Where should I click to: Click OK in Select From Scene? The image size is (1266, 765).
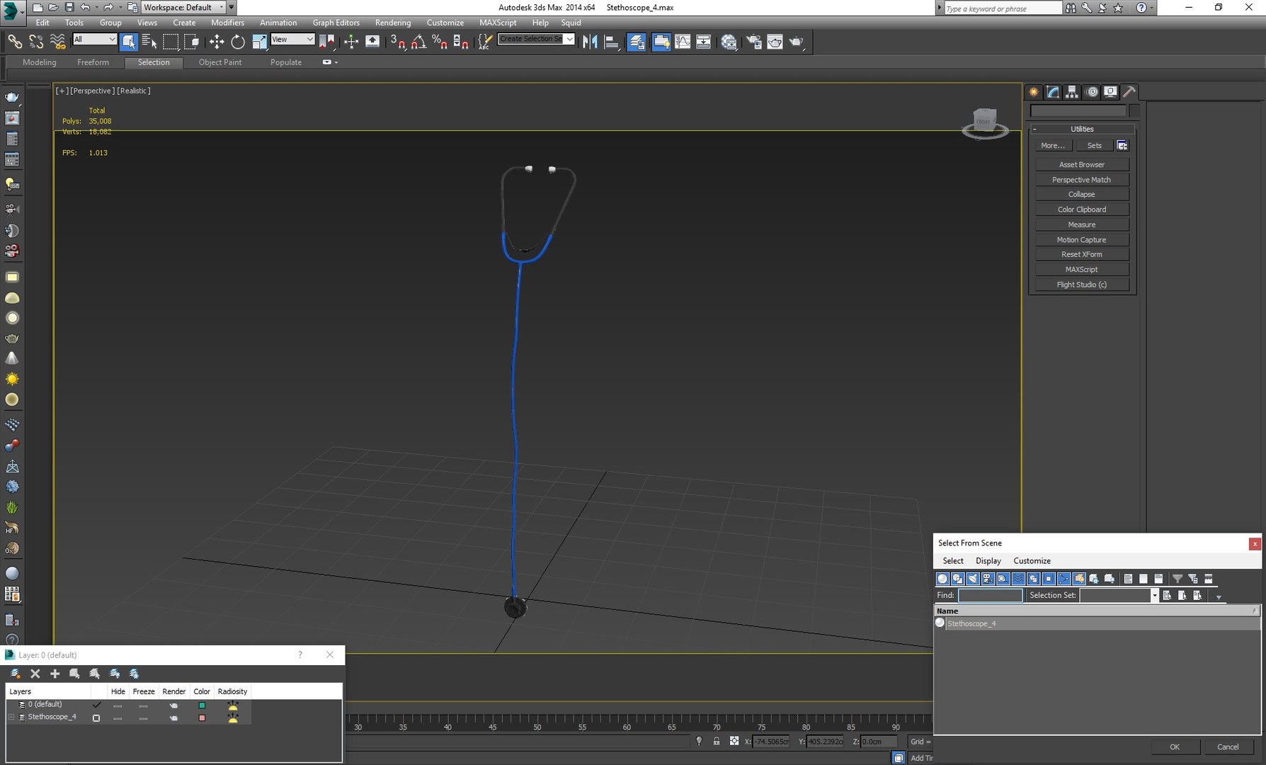(1175, 747)
